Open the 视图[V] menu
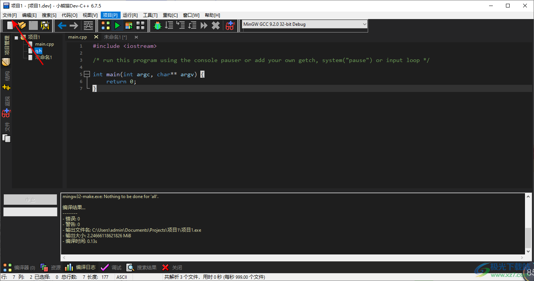The height and width of the screenshot is (281, 534). [x=90, y=15]
